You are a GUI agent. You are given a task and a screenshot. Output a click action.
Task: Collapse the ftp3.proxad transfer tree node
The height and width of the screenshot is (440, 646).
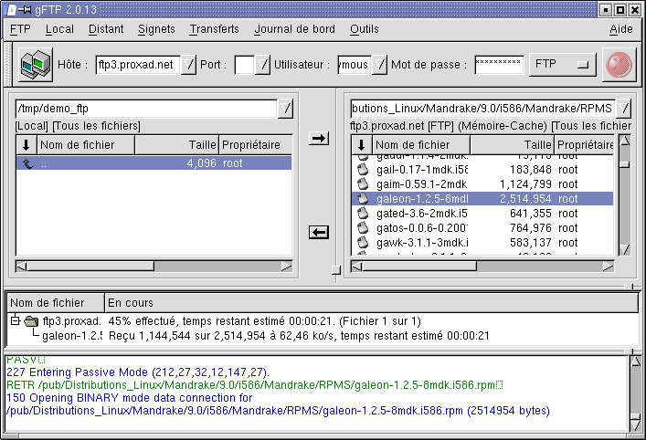16,320
